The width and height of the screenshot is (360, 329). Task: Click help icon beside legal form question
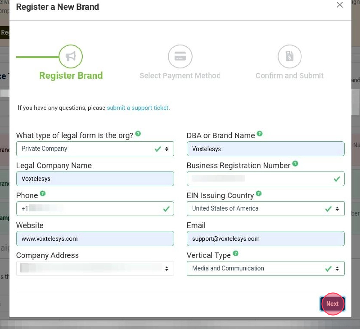pos(138,134)
